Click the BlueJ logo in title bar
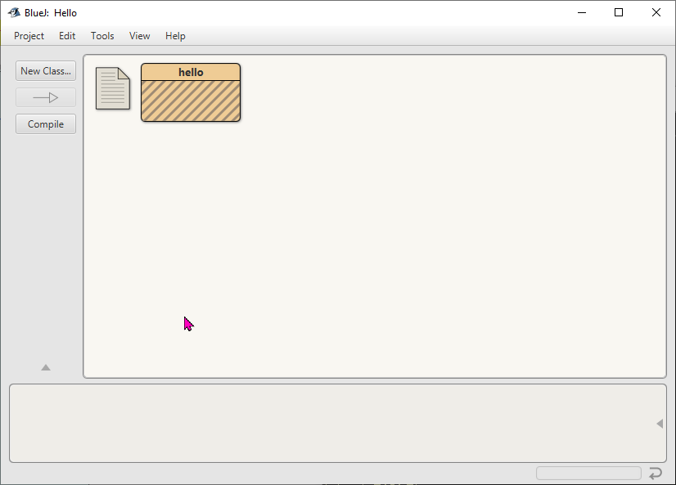 coord(14,12)
